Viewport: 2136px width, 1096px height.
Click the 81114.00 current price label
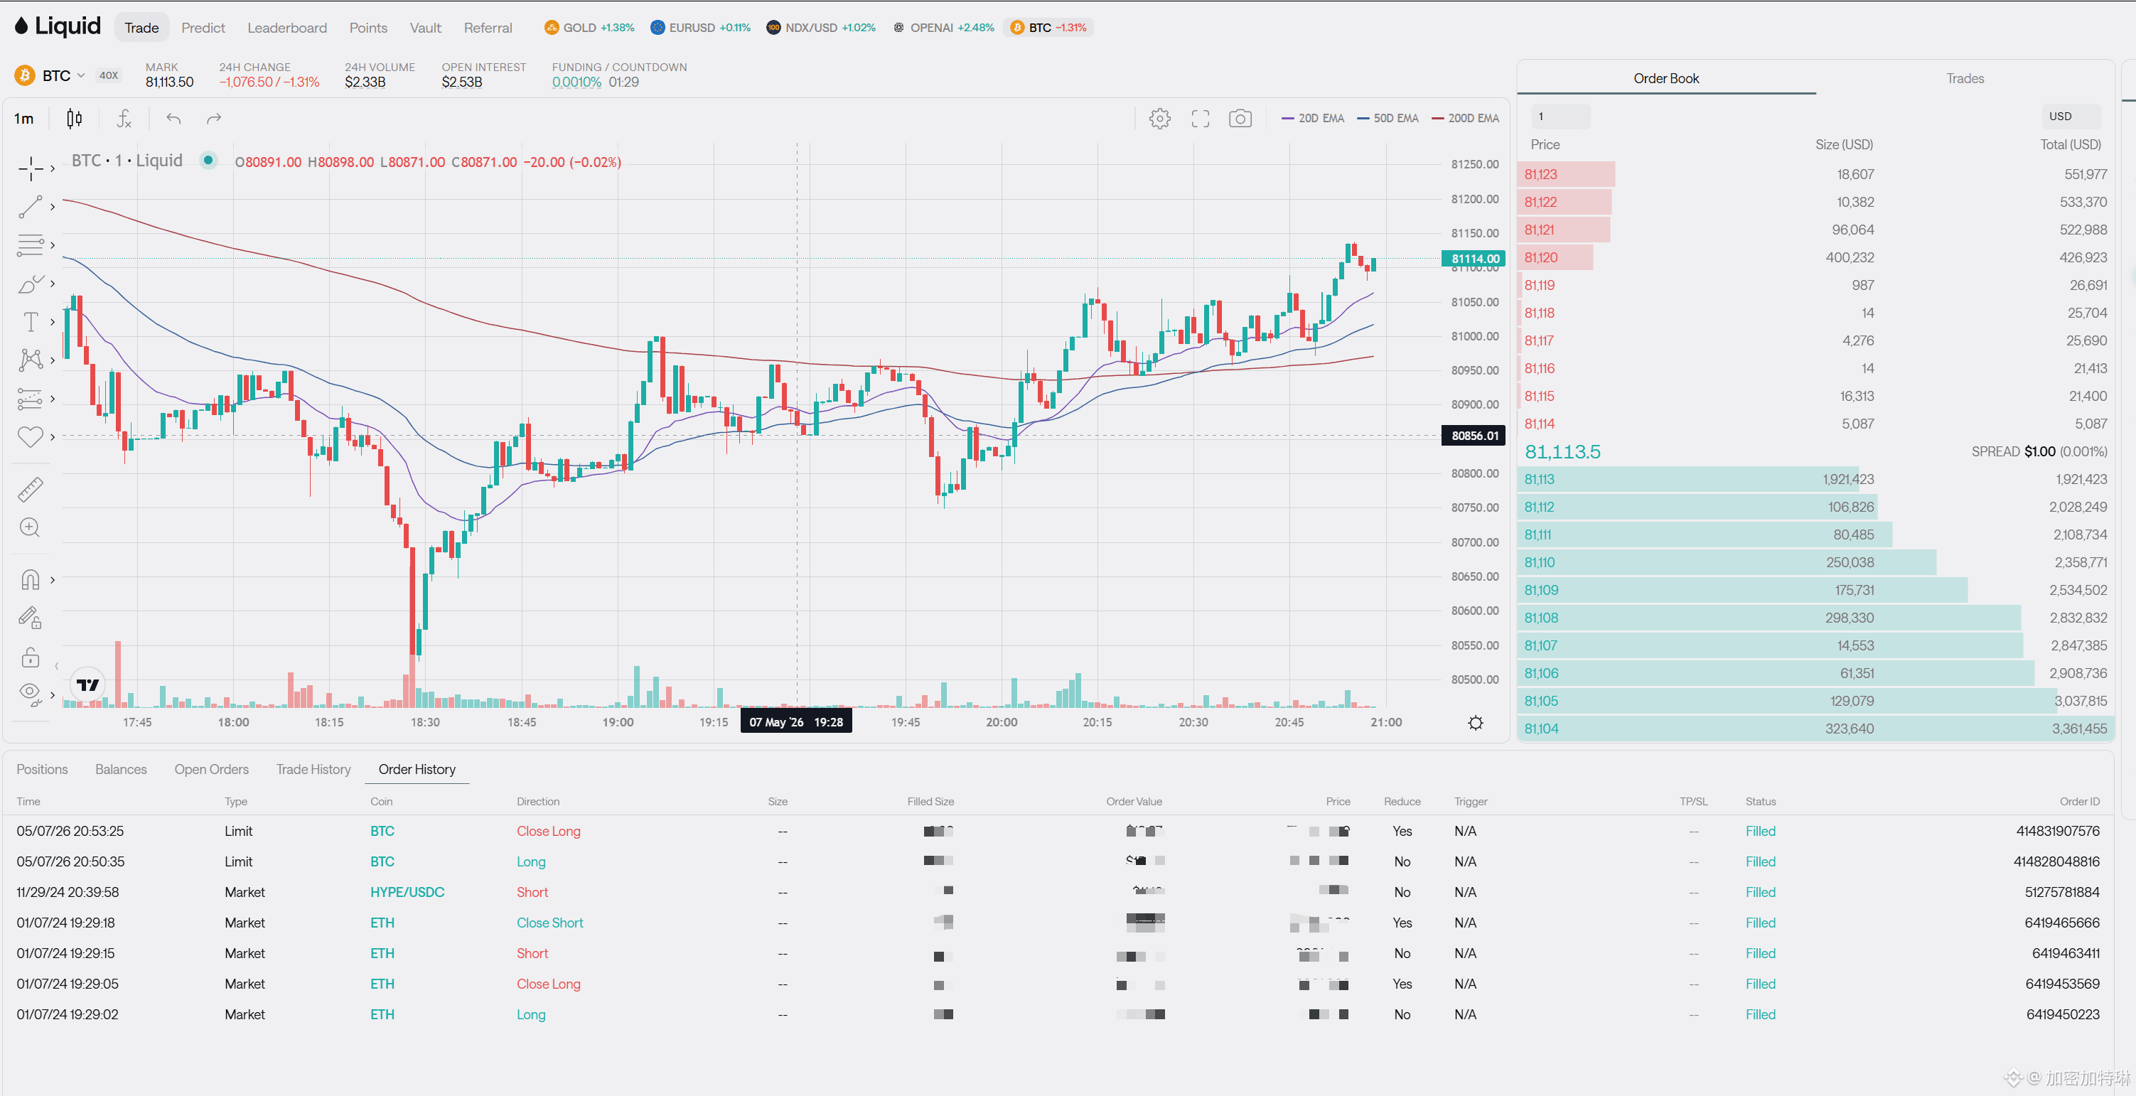point(1474,259)
